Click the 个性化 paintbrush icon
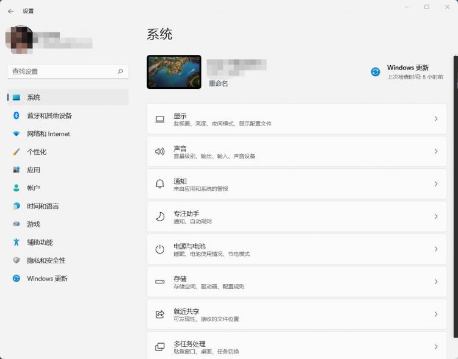The width and height of the screenshot is (458, 359). tap(16, 152)
